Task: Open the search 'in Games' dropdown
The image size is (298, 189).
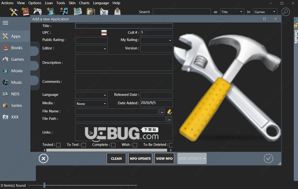Action: pyautogui.click(x=265, y=12)
